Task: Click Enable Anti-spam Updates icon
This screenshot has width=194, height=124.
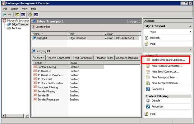Action: pyautogui.click(x=148, y=60)
